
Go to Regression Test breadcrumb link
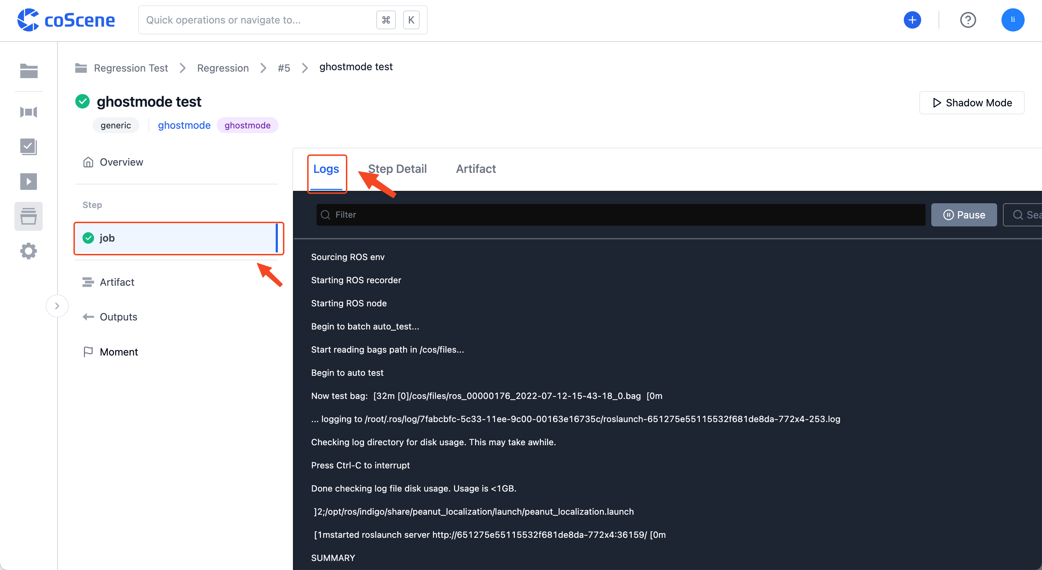click(131, 68)
